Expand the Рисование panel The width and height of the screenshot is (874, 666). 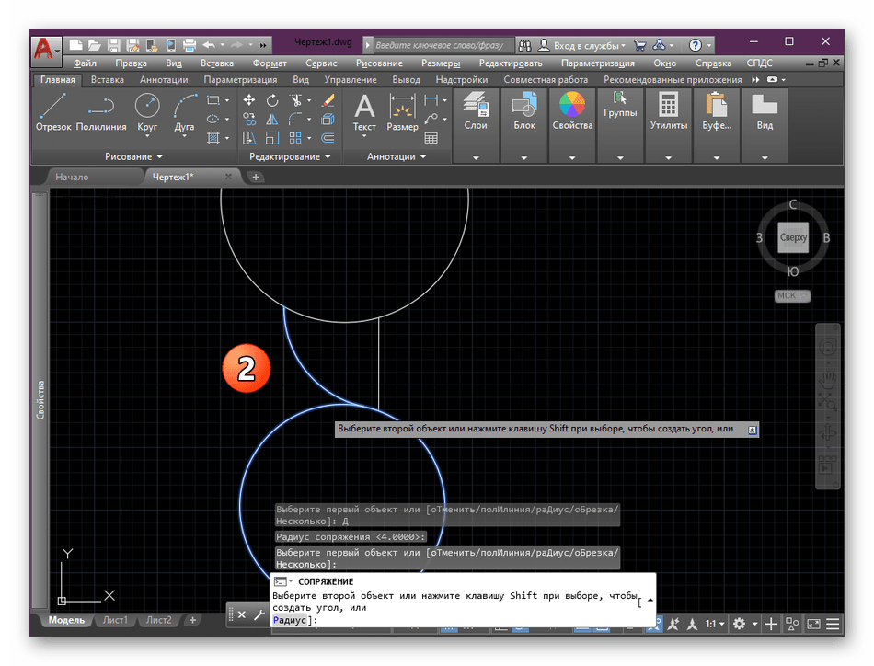133,156
